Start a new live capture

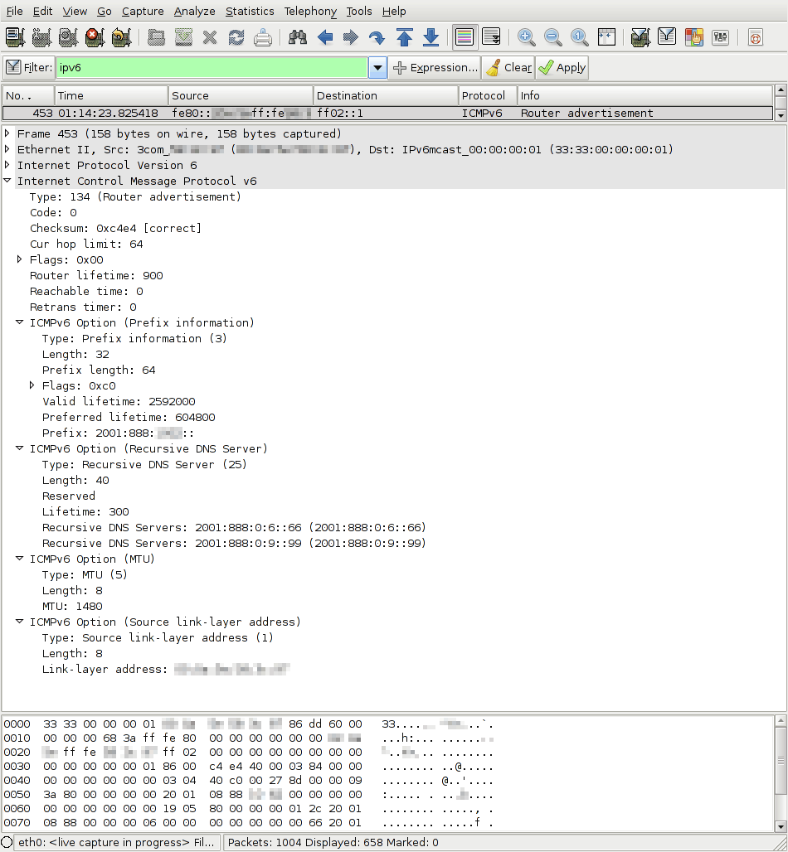tap(68, 37)
